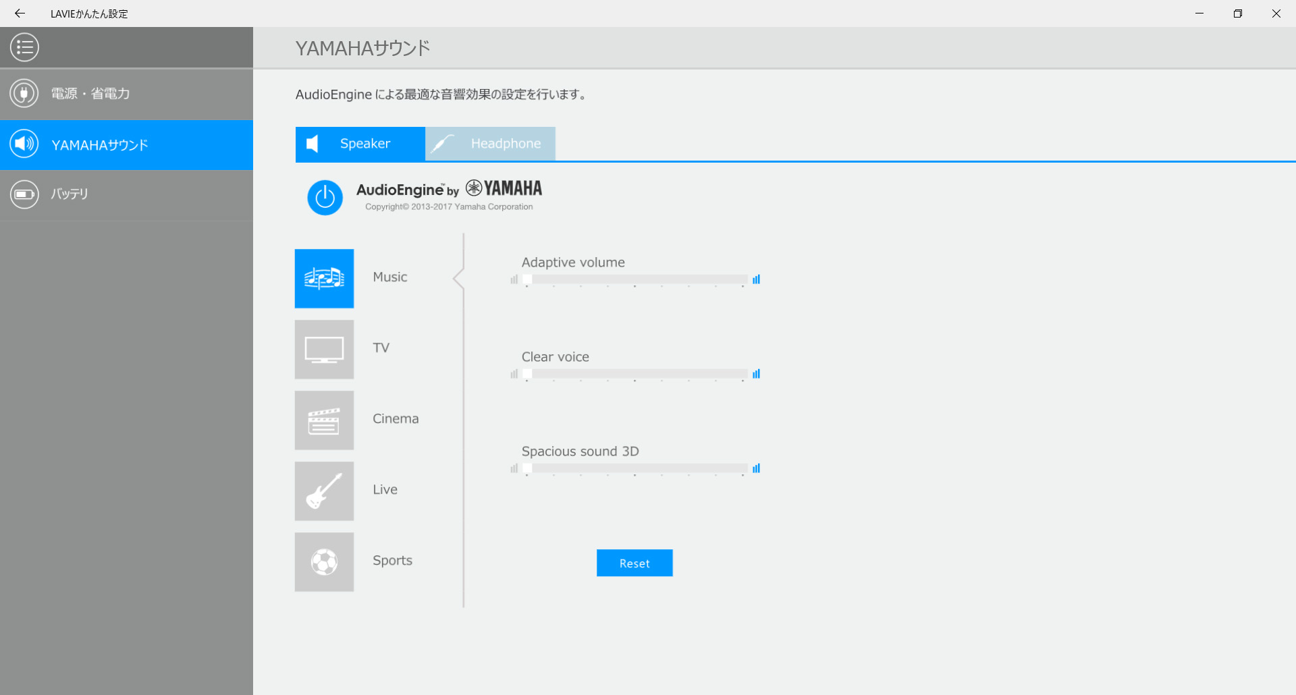Click Adaptive volume minimum level icon
This screenshot has width=1296, height=695.
coord(514,279)
